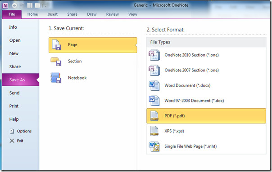272x172 pixels.
Task: Click the PDF file type icon
Action: coord(154,116)
